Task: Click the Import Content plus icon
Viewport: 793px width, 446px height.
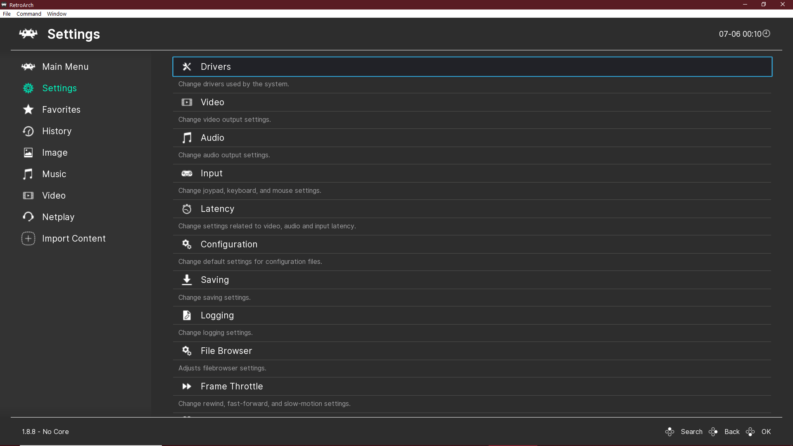Action: (28, 238)
